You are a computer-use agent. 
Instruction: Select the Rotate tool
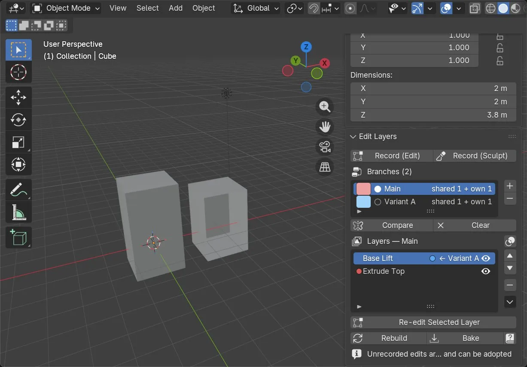click(18, 120)
